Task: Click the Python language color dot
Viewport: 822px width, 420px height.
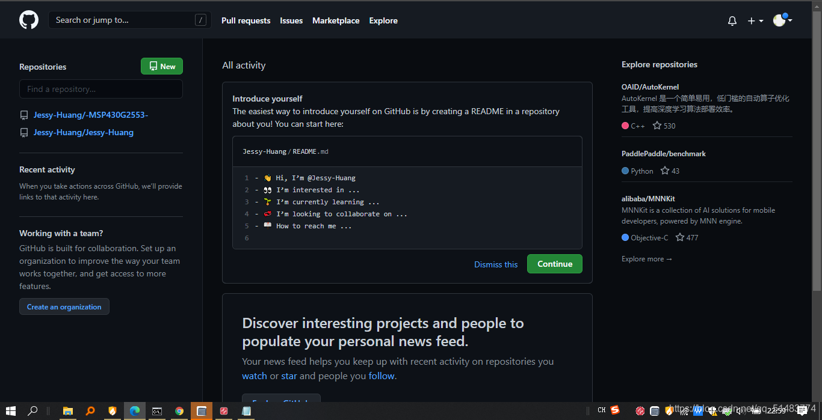Action: pos(625,171)
